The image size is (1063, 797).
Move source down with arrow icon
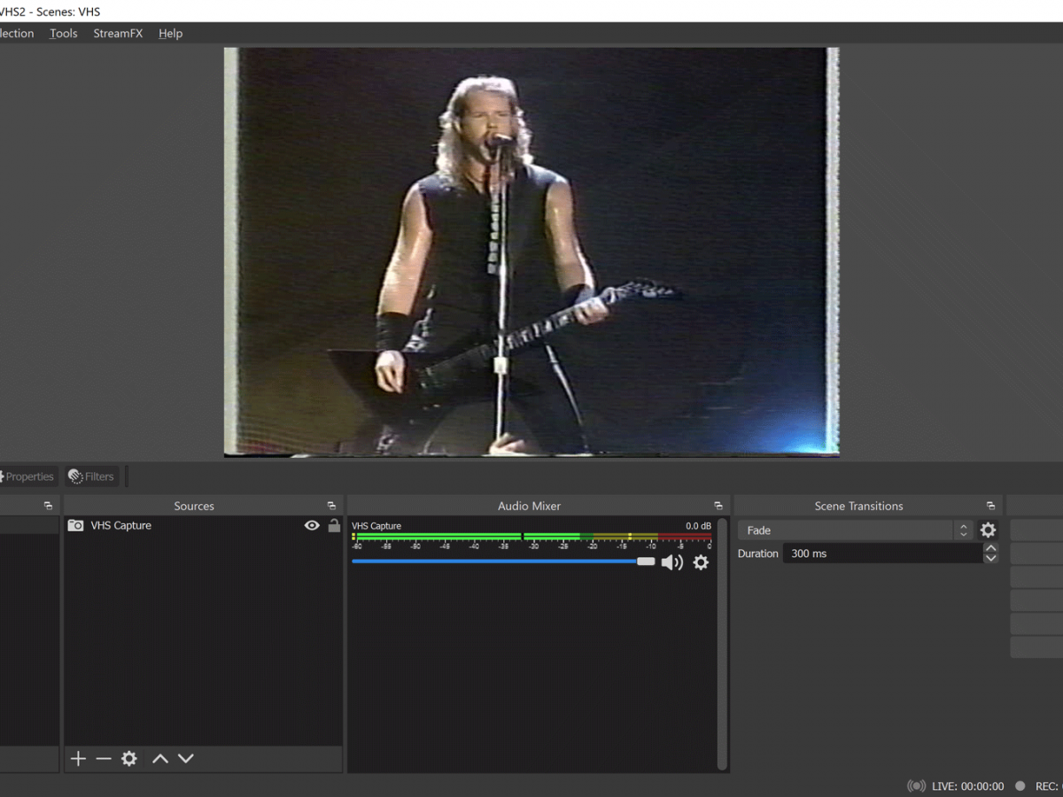point(186,759)
